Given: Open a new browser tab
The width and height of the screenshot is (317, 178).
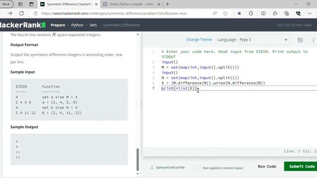Looking at the screenshot, I should 167,4.
